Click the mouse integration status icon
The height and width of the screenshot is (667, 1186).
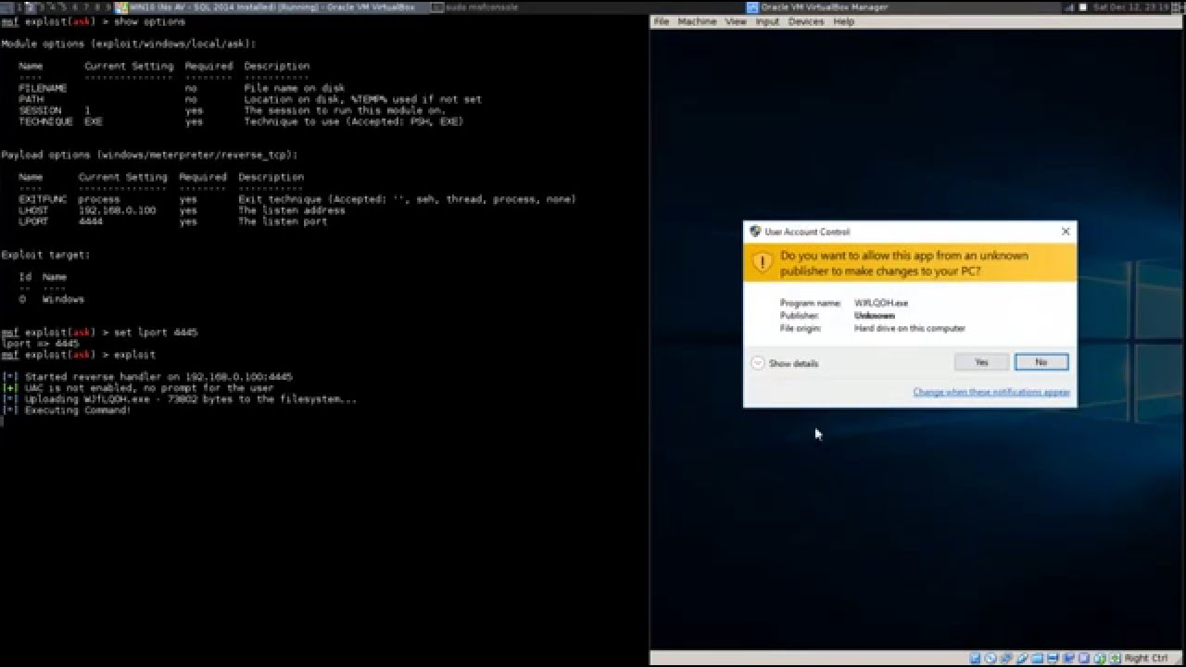(x=1100, y=658)
